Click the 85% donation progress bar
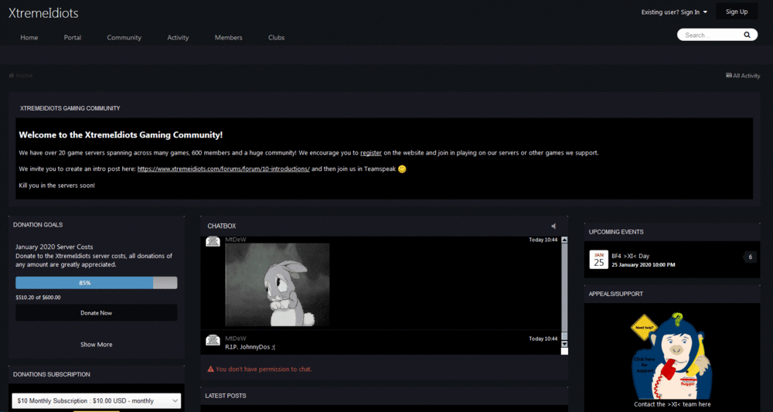Viewport: 773px width, 412px height. 96,283
